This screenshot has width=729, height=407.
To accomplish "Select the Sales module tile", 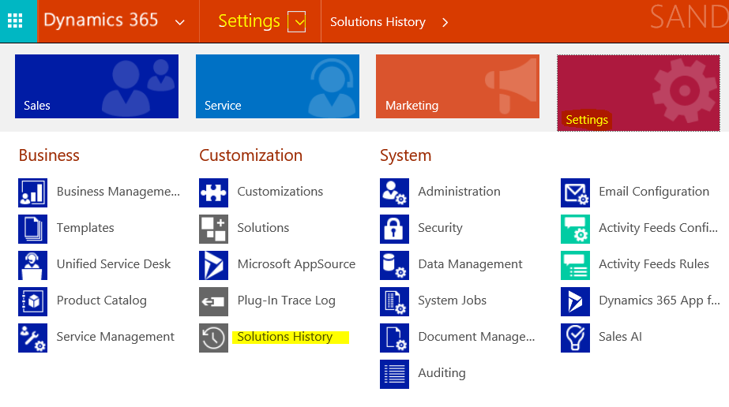I will pyautogui.click(x=96, y=86).
